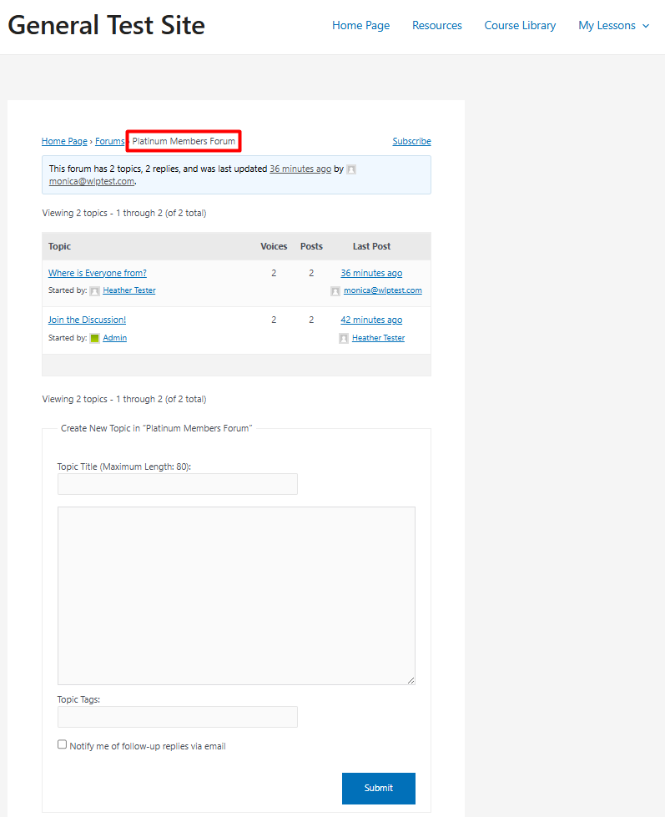Click the Voices column header
Screen dimensions: 665x817
pos(274,246)
